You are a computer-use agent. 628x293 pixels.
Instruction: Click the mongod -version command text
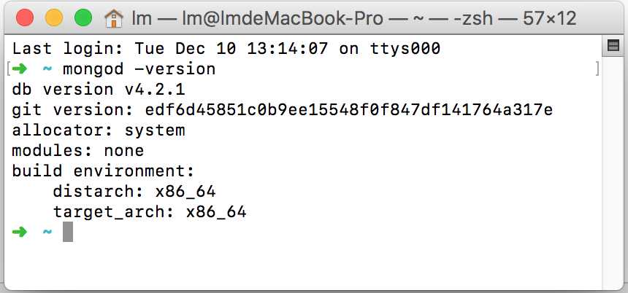[139, 69]
